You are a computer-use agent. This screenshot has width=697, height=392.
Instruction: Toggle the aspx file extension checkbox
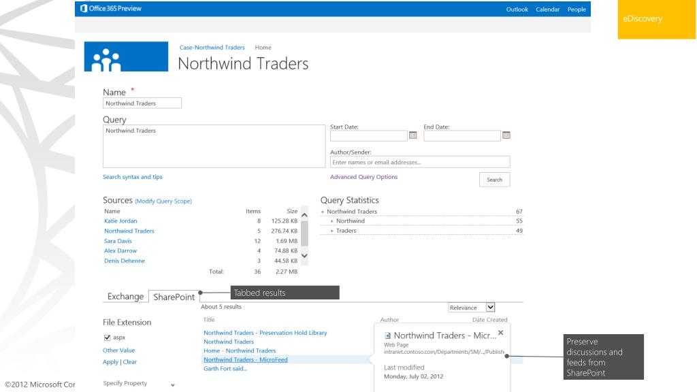tap(107, 338)
